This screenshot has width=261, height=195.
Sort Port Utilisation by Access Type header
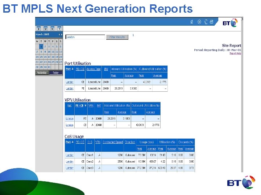click(x=94, y=69)
